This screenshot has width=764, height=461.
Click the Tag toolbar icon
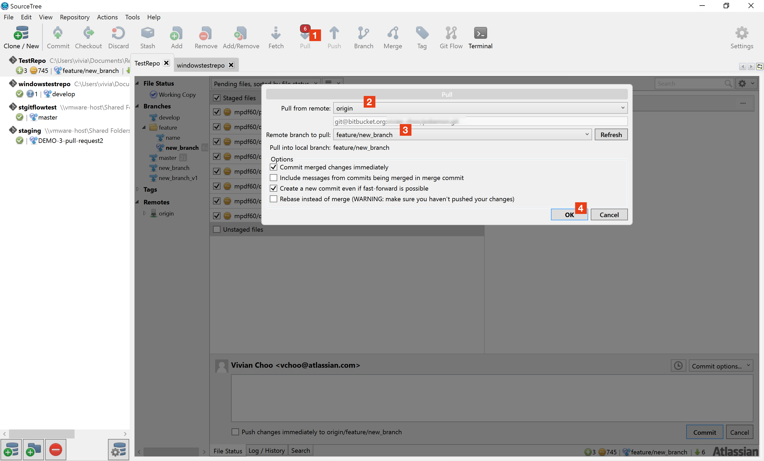click(422, 33)
